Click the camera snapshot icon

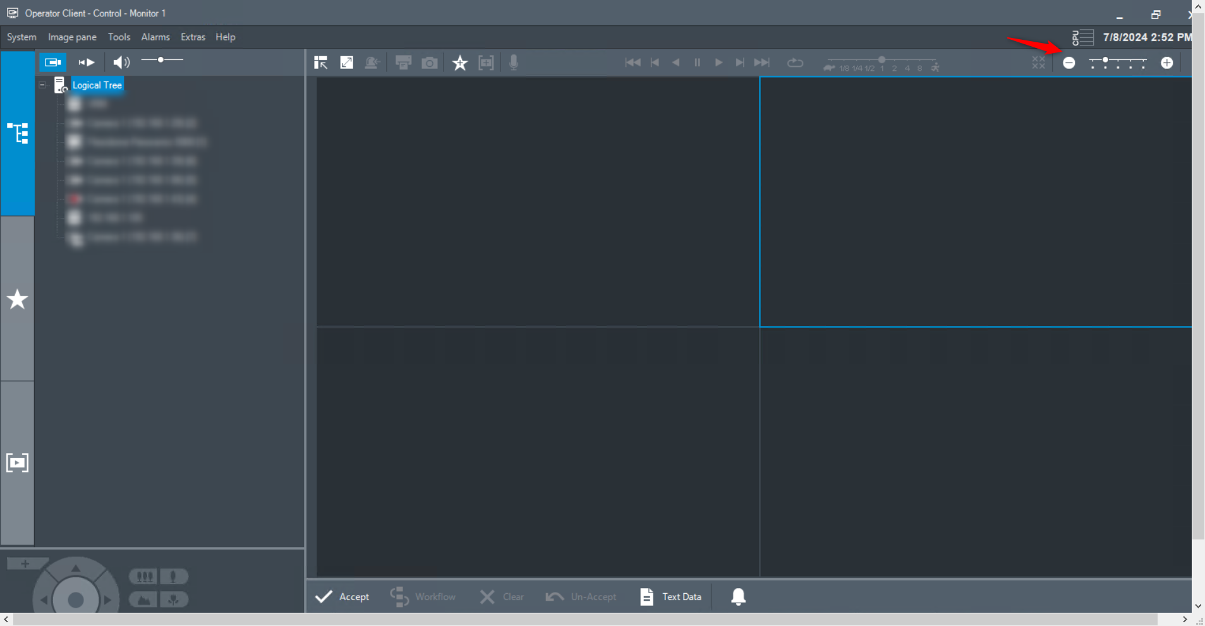430,63
